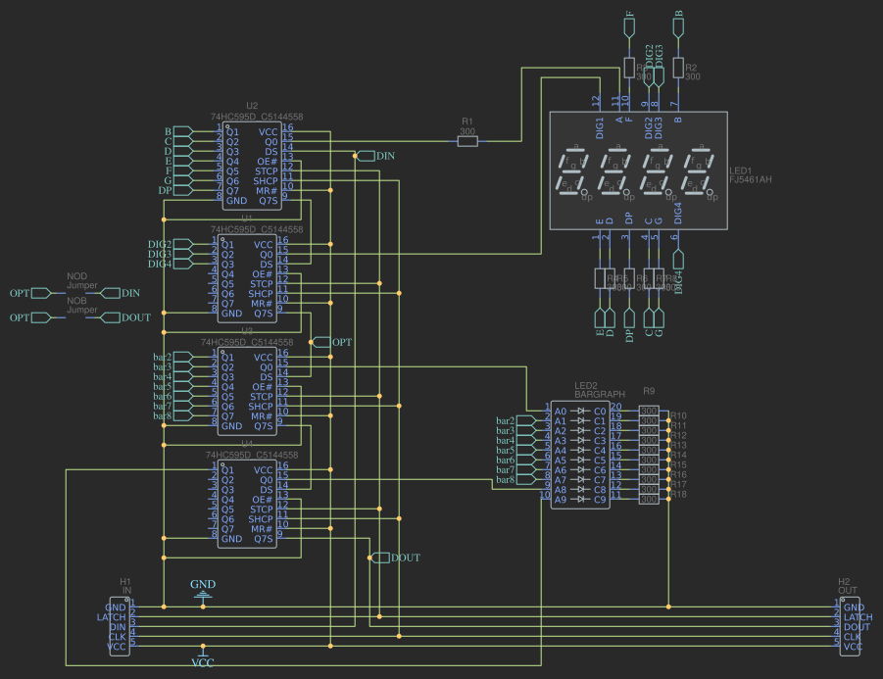Screen dimensions: 883x679
Task: Select the B net flag above R2
Action: pyautogui.click(x=678, y=24)
